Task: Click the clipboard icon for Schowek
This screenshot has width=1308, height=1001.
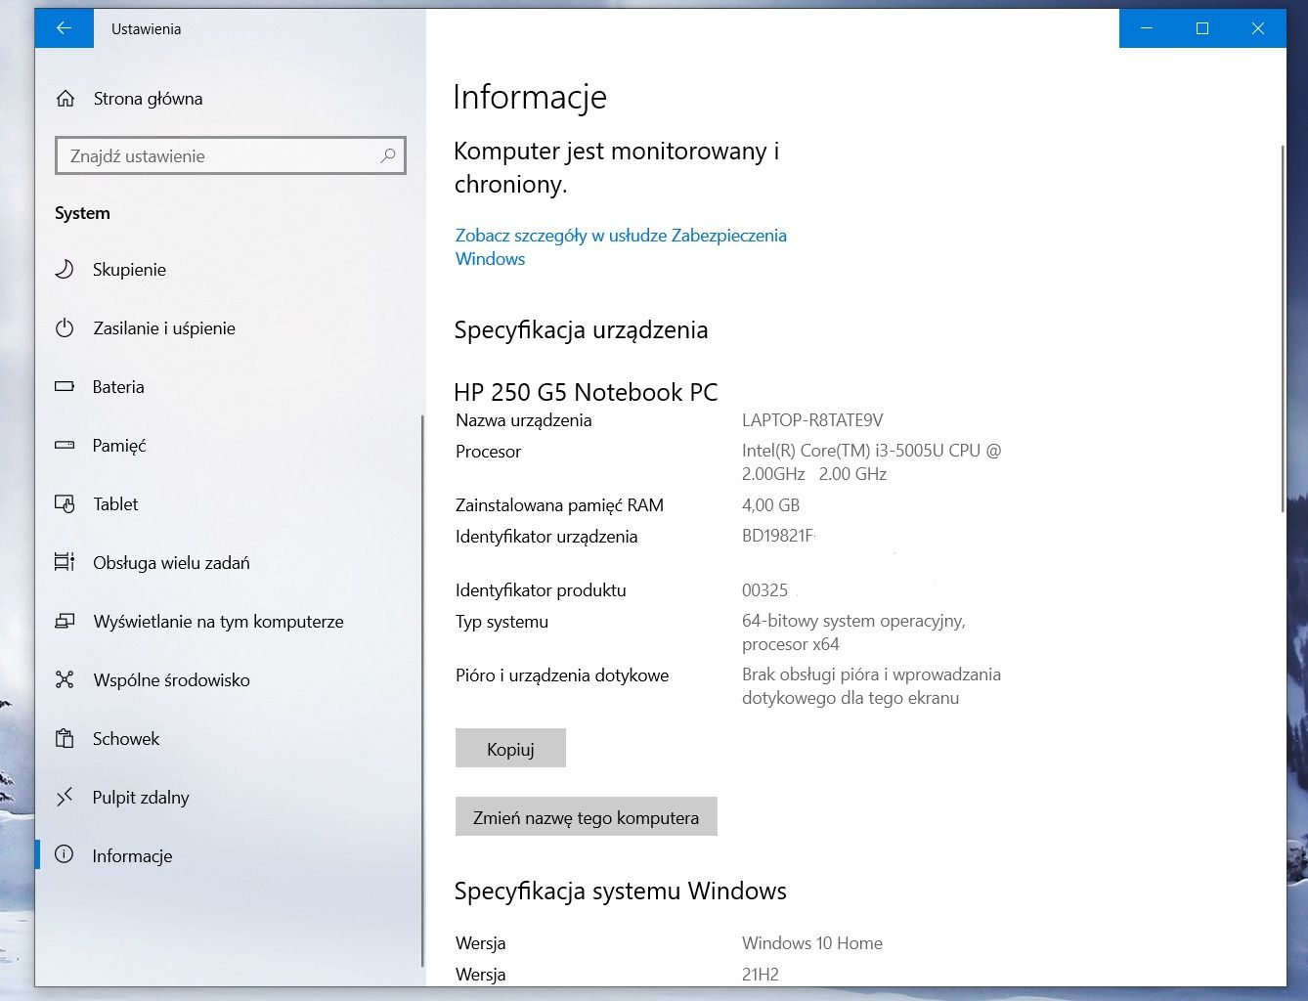Action: click(x=65, y=738)
